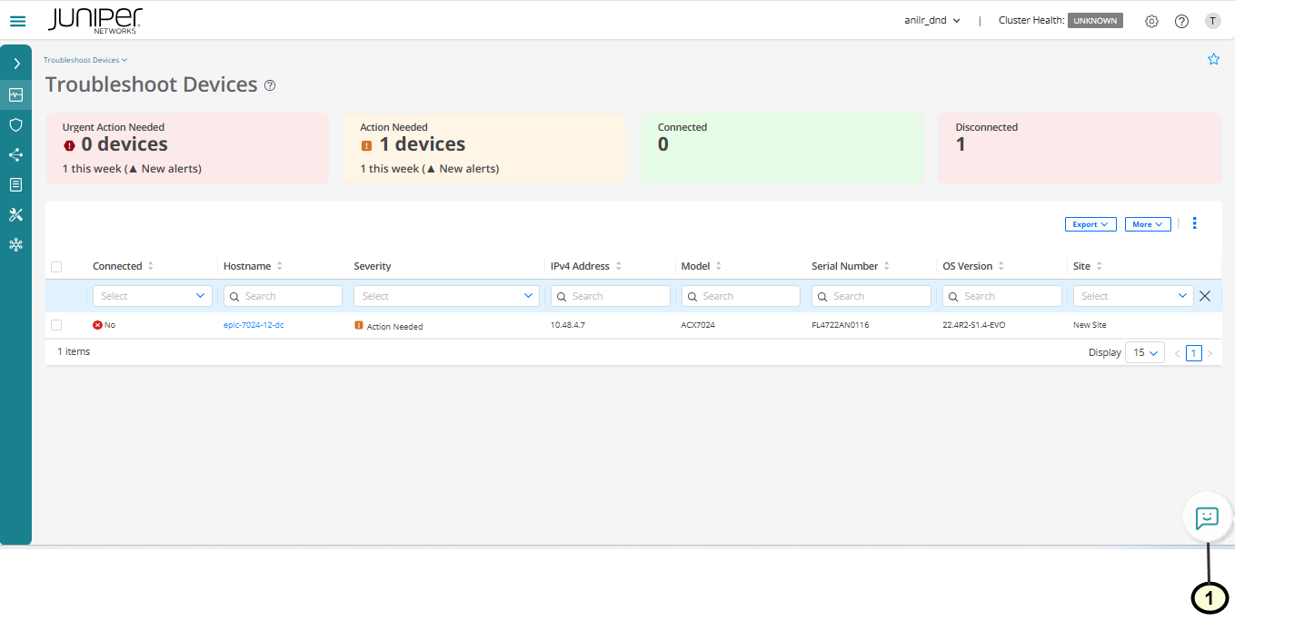This screenshot has width=1294, height=621.
Task: Open the Severity filter Select dropdown
Action: coord(446,295)
